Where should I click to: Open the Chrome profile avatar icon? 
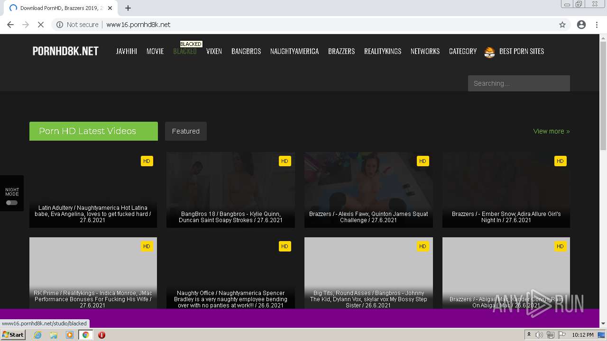pyautogui.click(x=581, y=25)
